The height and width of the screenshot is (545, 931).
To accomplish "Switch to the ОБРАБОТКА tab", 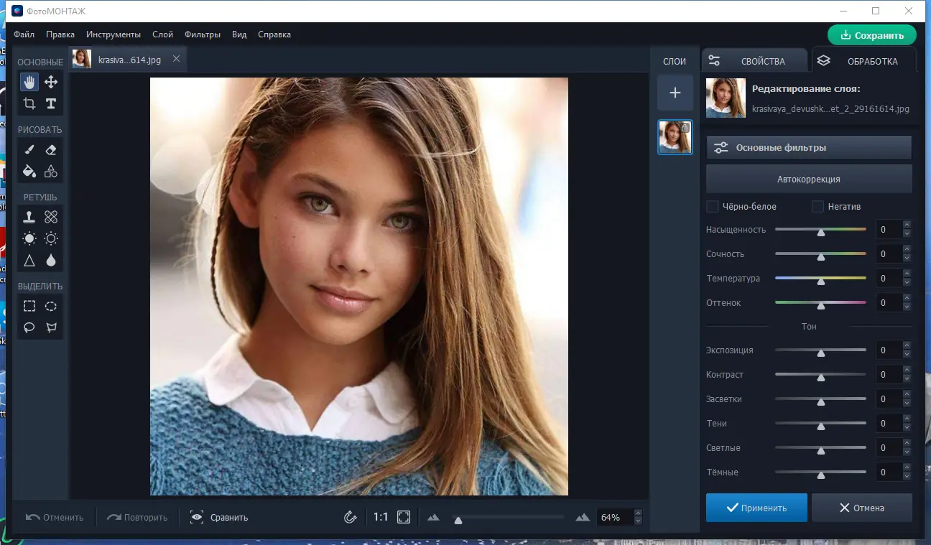I will tap(864, 61).
